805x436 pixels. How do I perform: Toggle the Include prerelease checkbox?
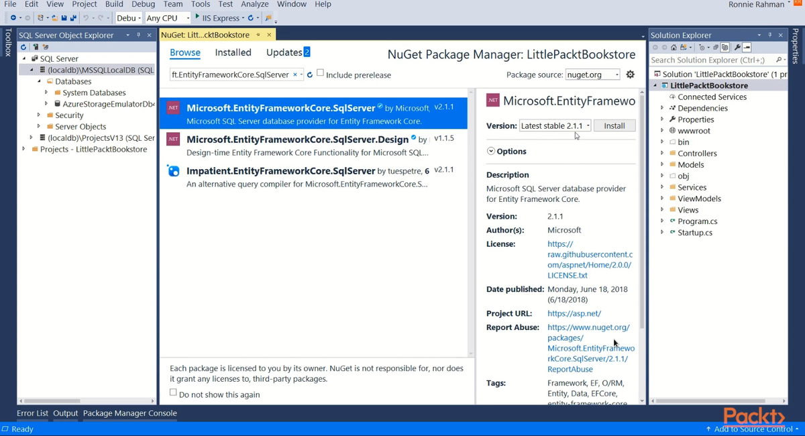[x=320, y=72]
